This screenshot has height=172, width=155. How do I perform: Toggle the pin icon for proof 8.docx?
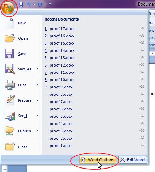pos(142,94)
